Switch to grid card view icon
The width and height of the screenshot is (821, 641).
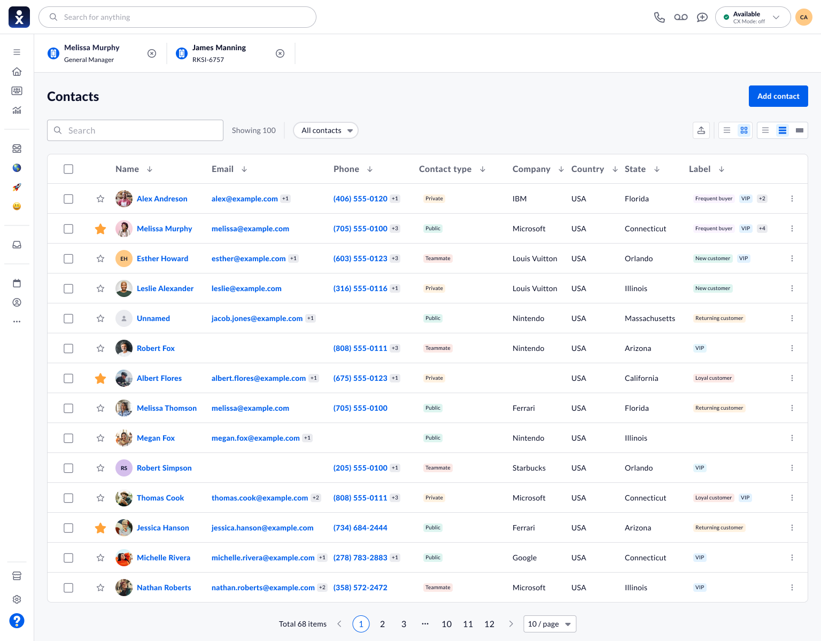744,130
